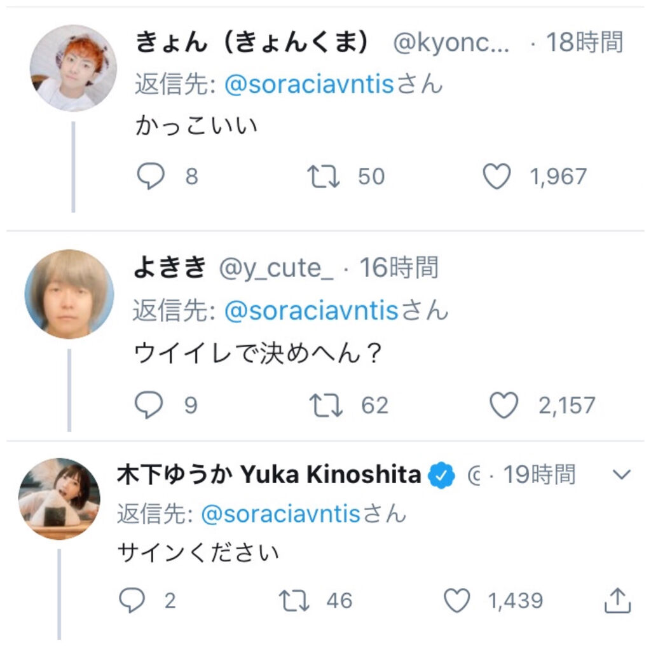Reply to the ウイイレで決めへん tweet
651x651 pixels.
coord(150,406)
